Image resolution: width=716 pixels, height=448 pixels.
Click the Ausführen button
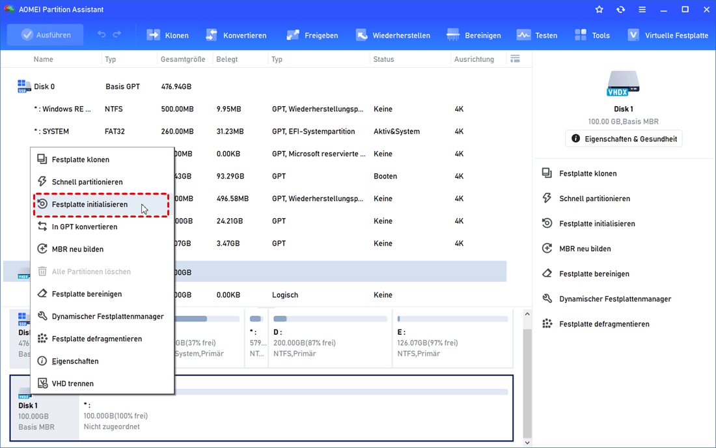[x=46, y=35]
